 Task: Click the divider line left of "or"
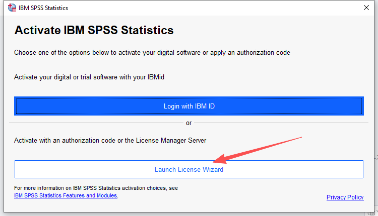tap(96, 123)
